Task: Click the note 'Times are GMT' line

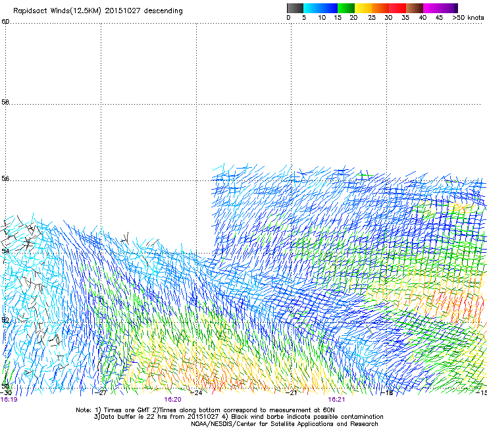Action: (x=205, y=410)
